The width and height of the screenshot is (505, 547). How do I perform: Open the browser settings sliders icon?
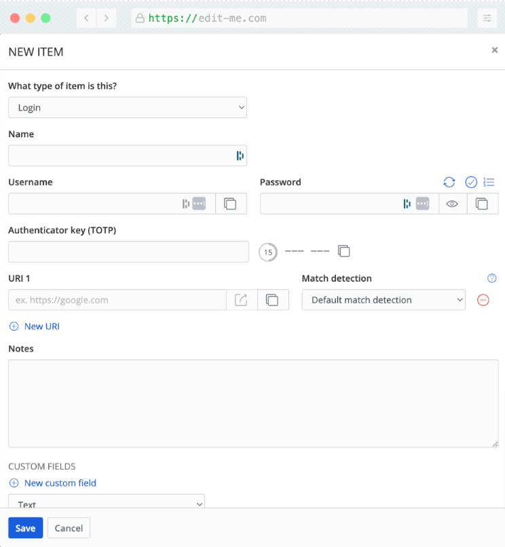pos(487,18)
